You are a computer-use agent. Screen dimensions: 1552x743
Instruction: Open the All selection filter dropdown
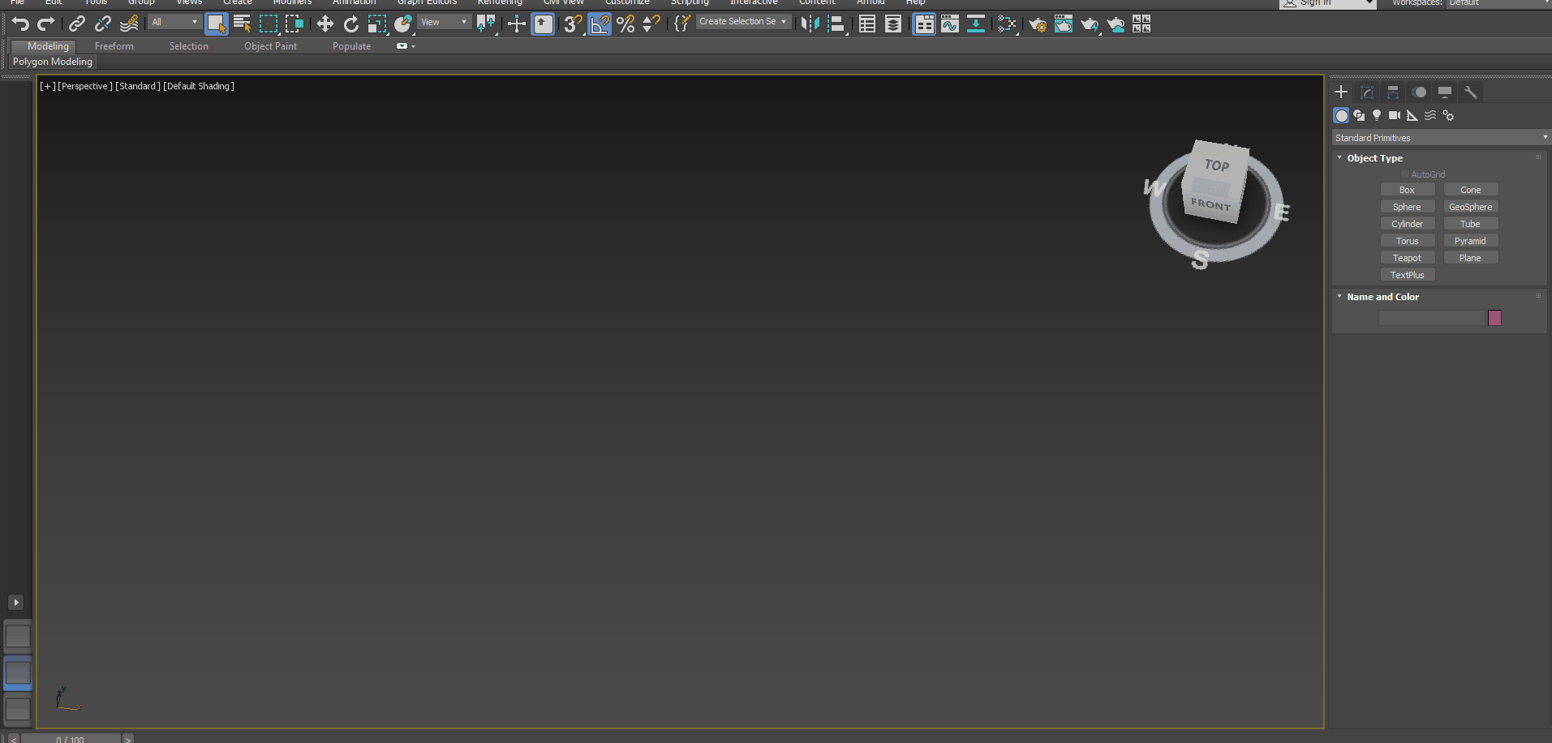coord(174,22)
